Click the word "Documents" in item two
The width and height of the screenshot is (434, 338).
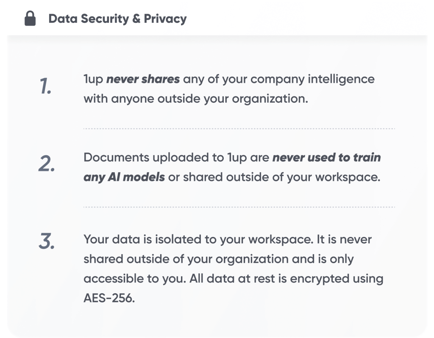117,158
